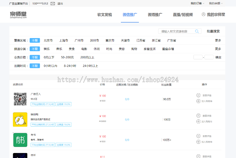Click the 查看详情 list icon for 广告狂人
The height and width of the screenshot is (158, 236).
click(x=198, y=95)
